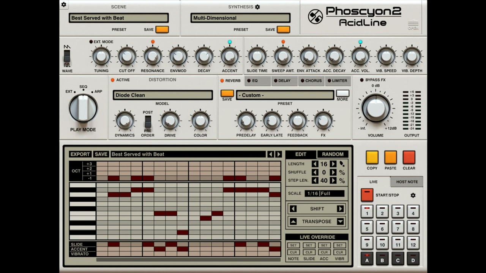Viewport: 486px width, 273px height.
Task: Open the settings gear at top left
Action: coord(64,5)
